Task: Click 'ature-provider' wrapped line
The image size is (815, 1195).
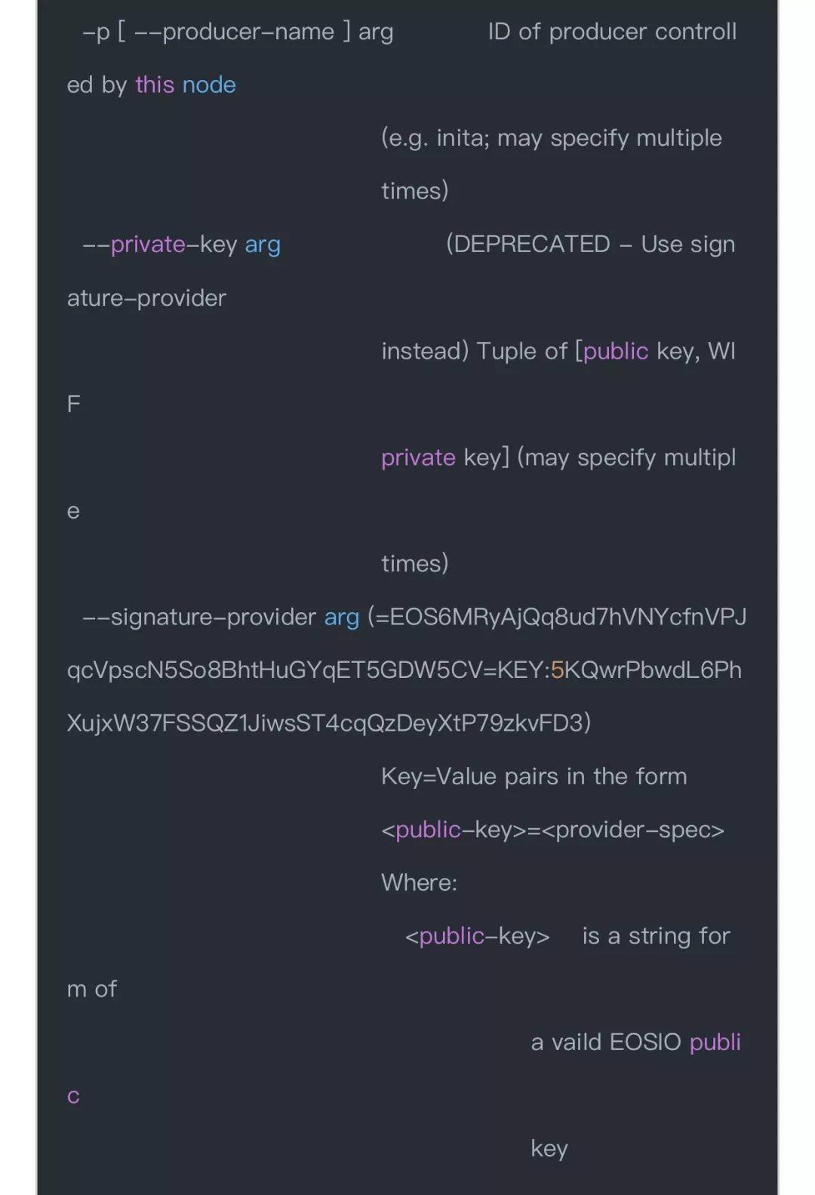Action: click(146, 298)
